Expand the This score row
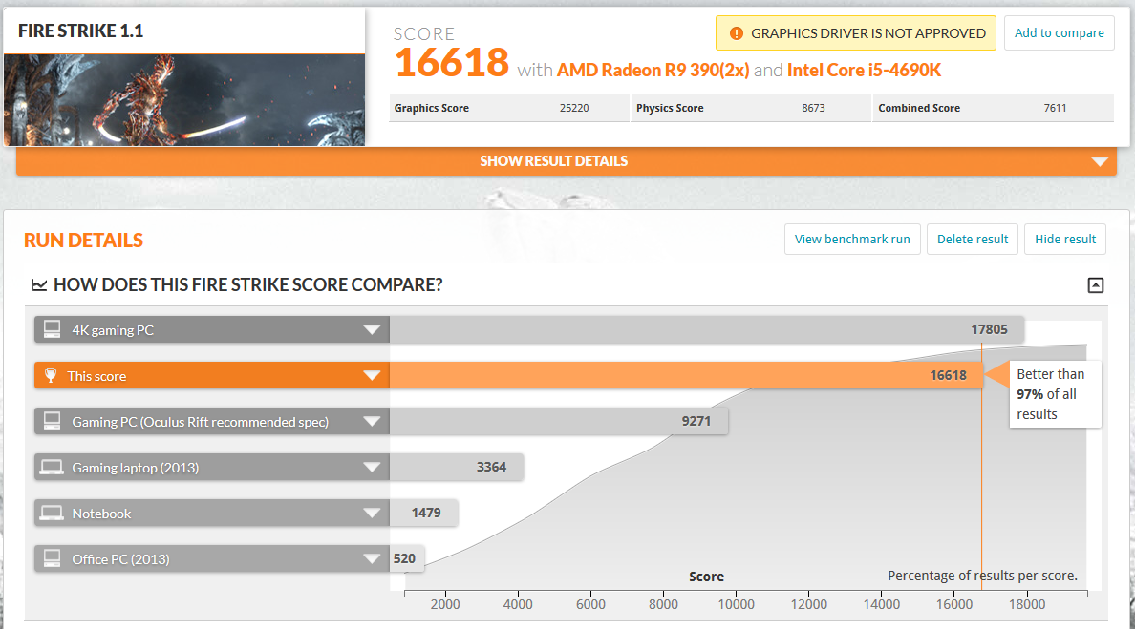This screenshot has height=629, width=1135. pos(372,376)
